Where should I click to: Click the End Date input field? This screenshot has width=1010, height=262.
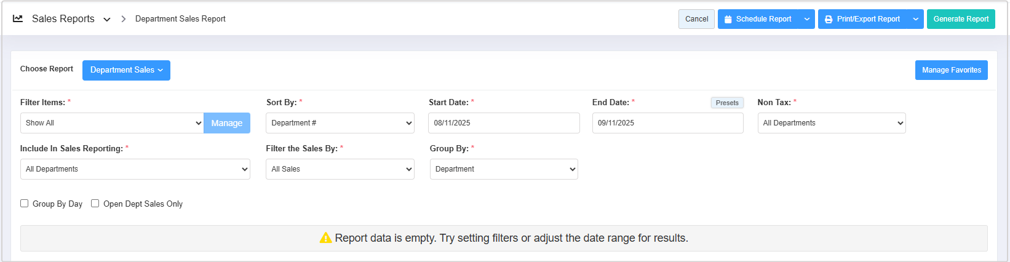click(x=667, y=123)
